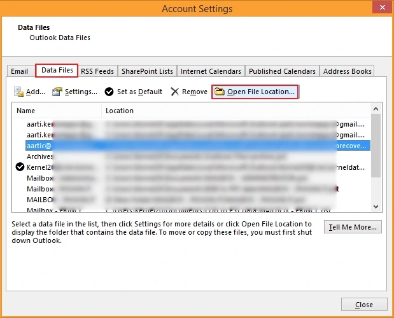Sort by the Location column header
Viewport: 394px width, 318px height.
(236, 111)
